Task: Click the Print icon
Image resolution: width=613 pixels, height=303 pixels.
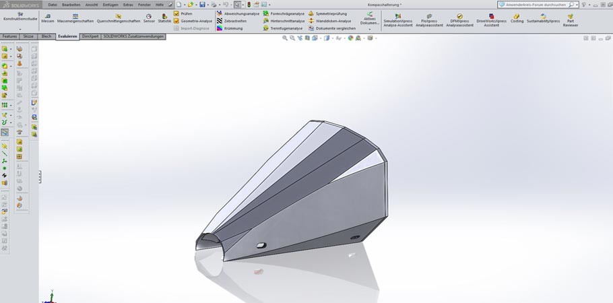Action: click(x=214, y=5)
